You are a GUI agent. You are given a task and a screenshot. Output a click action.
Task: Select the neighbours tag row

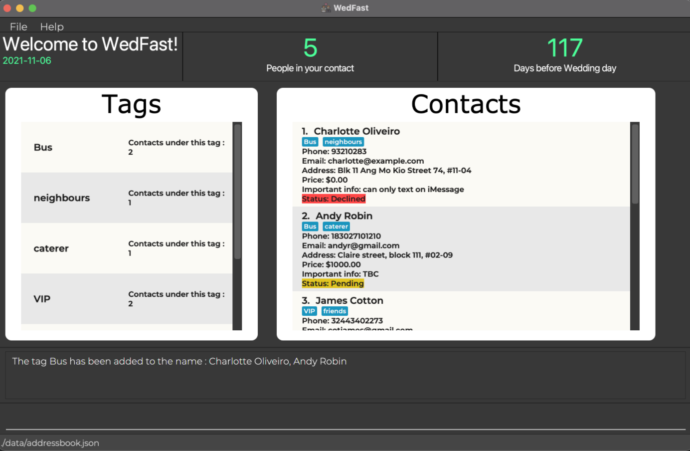click(x=127, y=198)
